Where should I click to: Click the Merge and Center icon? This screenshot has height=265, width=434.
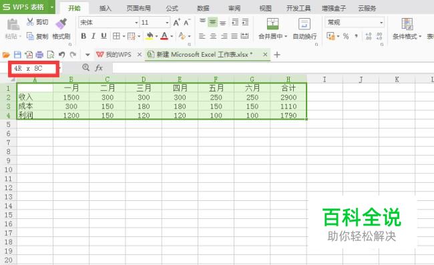[x=272, y=24]
